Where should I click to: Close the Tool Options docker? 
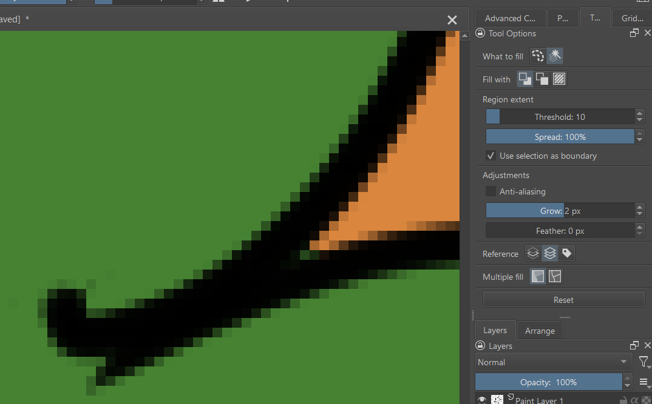coord(647,33)
